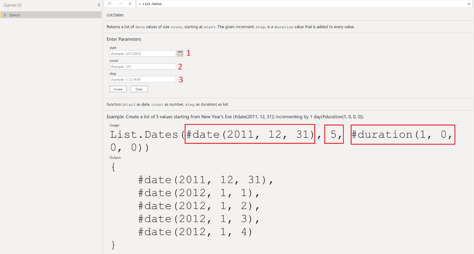Click the Enter Parameters heading

pos(124,39)
